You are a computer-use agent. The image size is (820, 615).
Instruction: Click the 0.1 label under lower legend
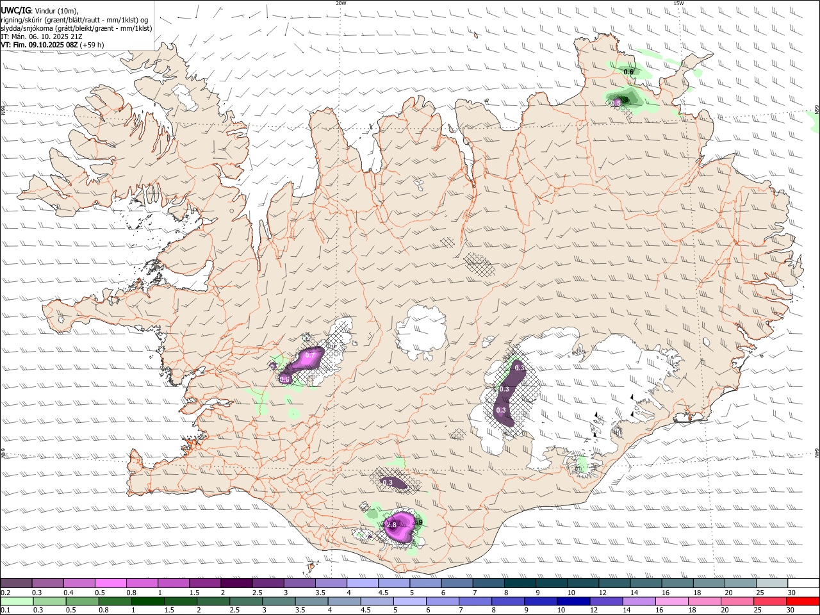pyautogui.click(x=6, y=610)
